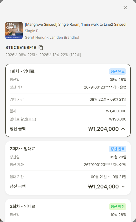Select the 3회차 임대료 card header

click(22, 206)
